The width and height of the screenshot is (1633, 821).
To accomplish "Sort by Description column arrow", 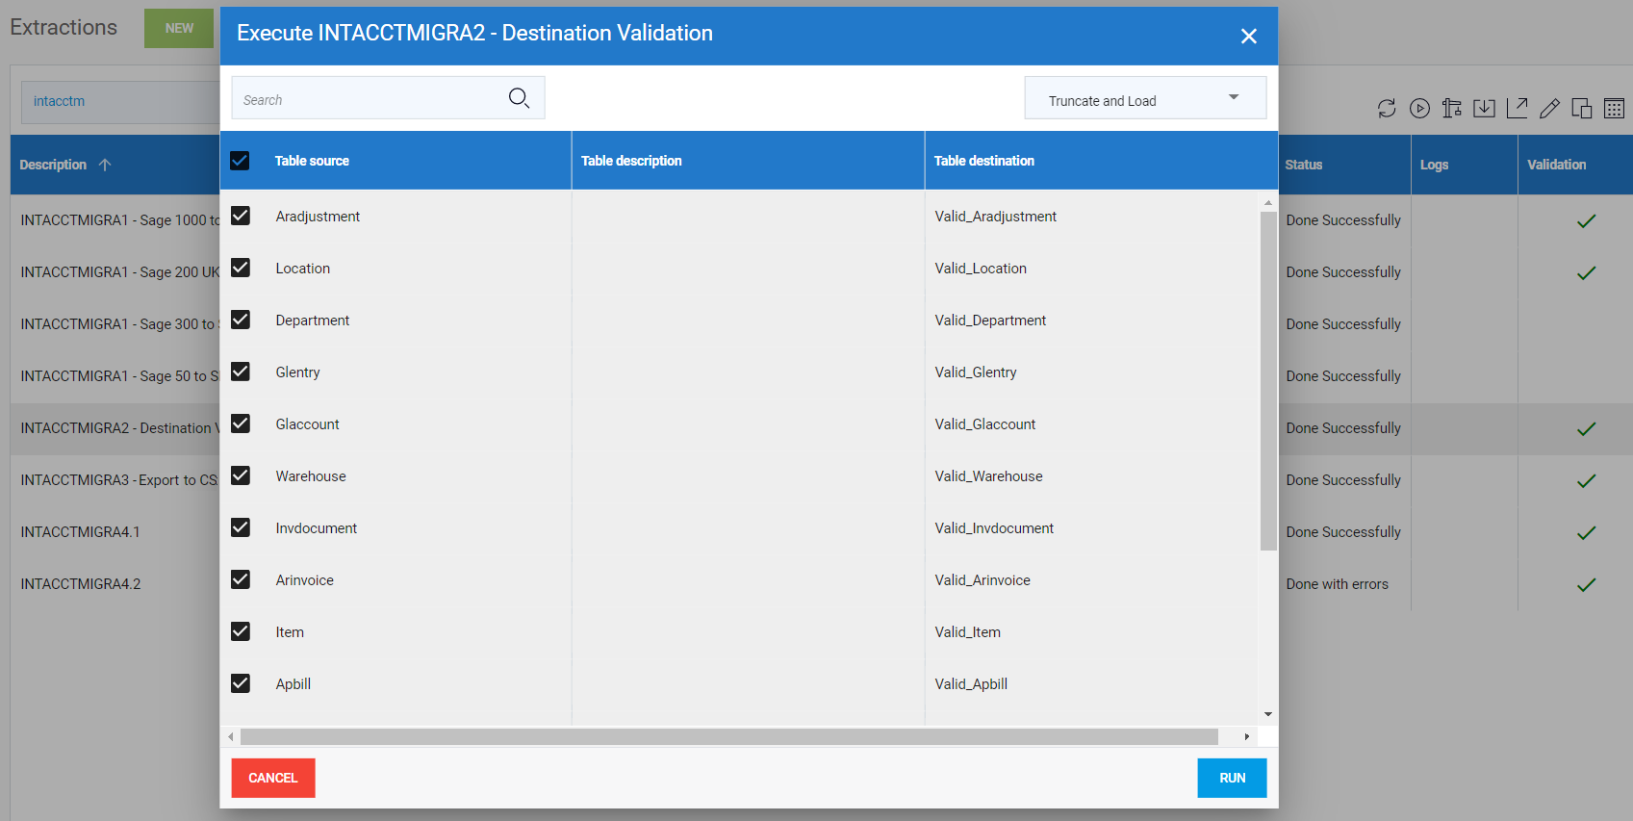I will coord(105,165).
